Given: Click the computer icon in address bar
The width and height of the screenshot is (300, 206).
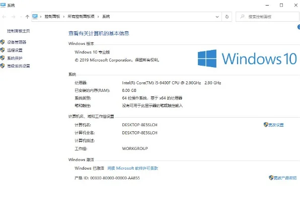Looking at the screenshot, I should pyautogui.click(x=35, y=17).
